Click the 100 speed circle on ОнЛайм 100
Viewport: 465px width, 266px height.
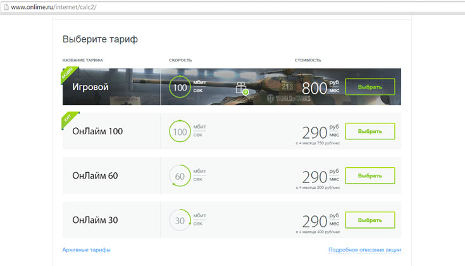[x=180, y=132]
